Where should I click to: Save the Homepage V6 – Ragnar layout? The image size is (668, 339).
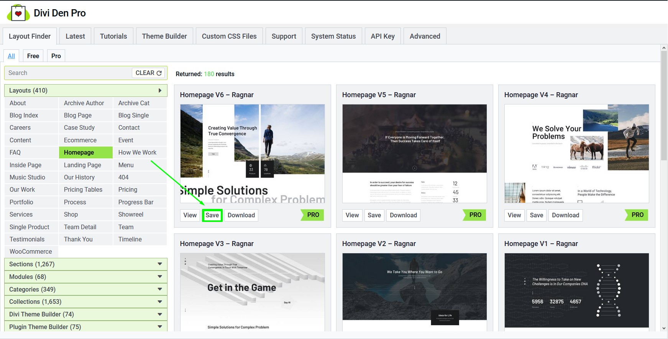[212, 215]
